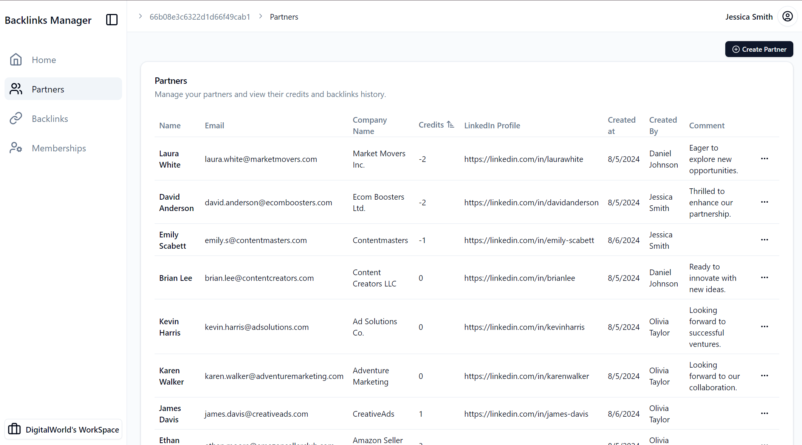Image resolution: width=802 pixels, height=445 pixels.
Task: Open the Memberships user-gear icon
Action: click(x=16, y=148)
